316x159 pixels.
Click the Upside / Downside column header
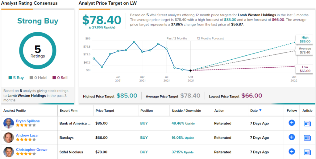(186, 111)
